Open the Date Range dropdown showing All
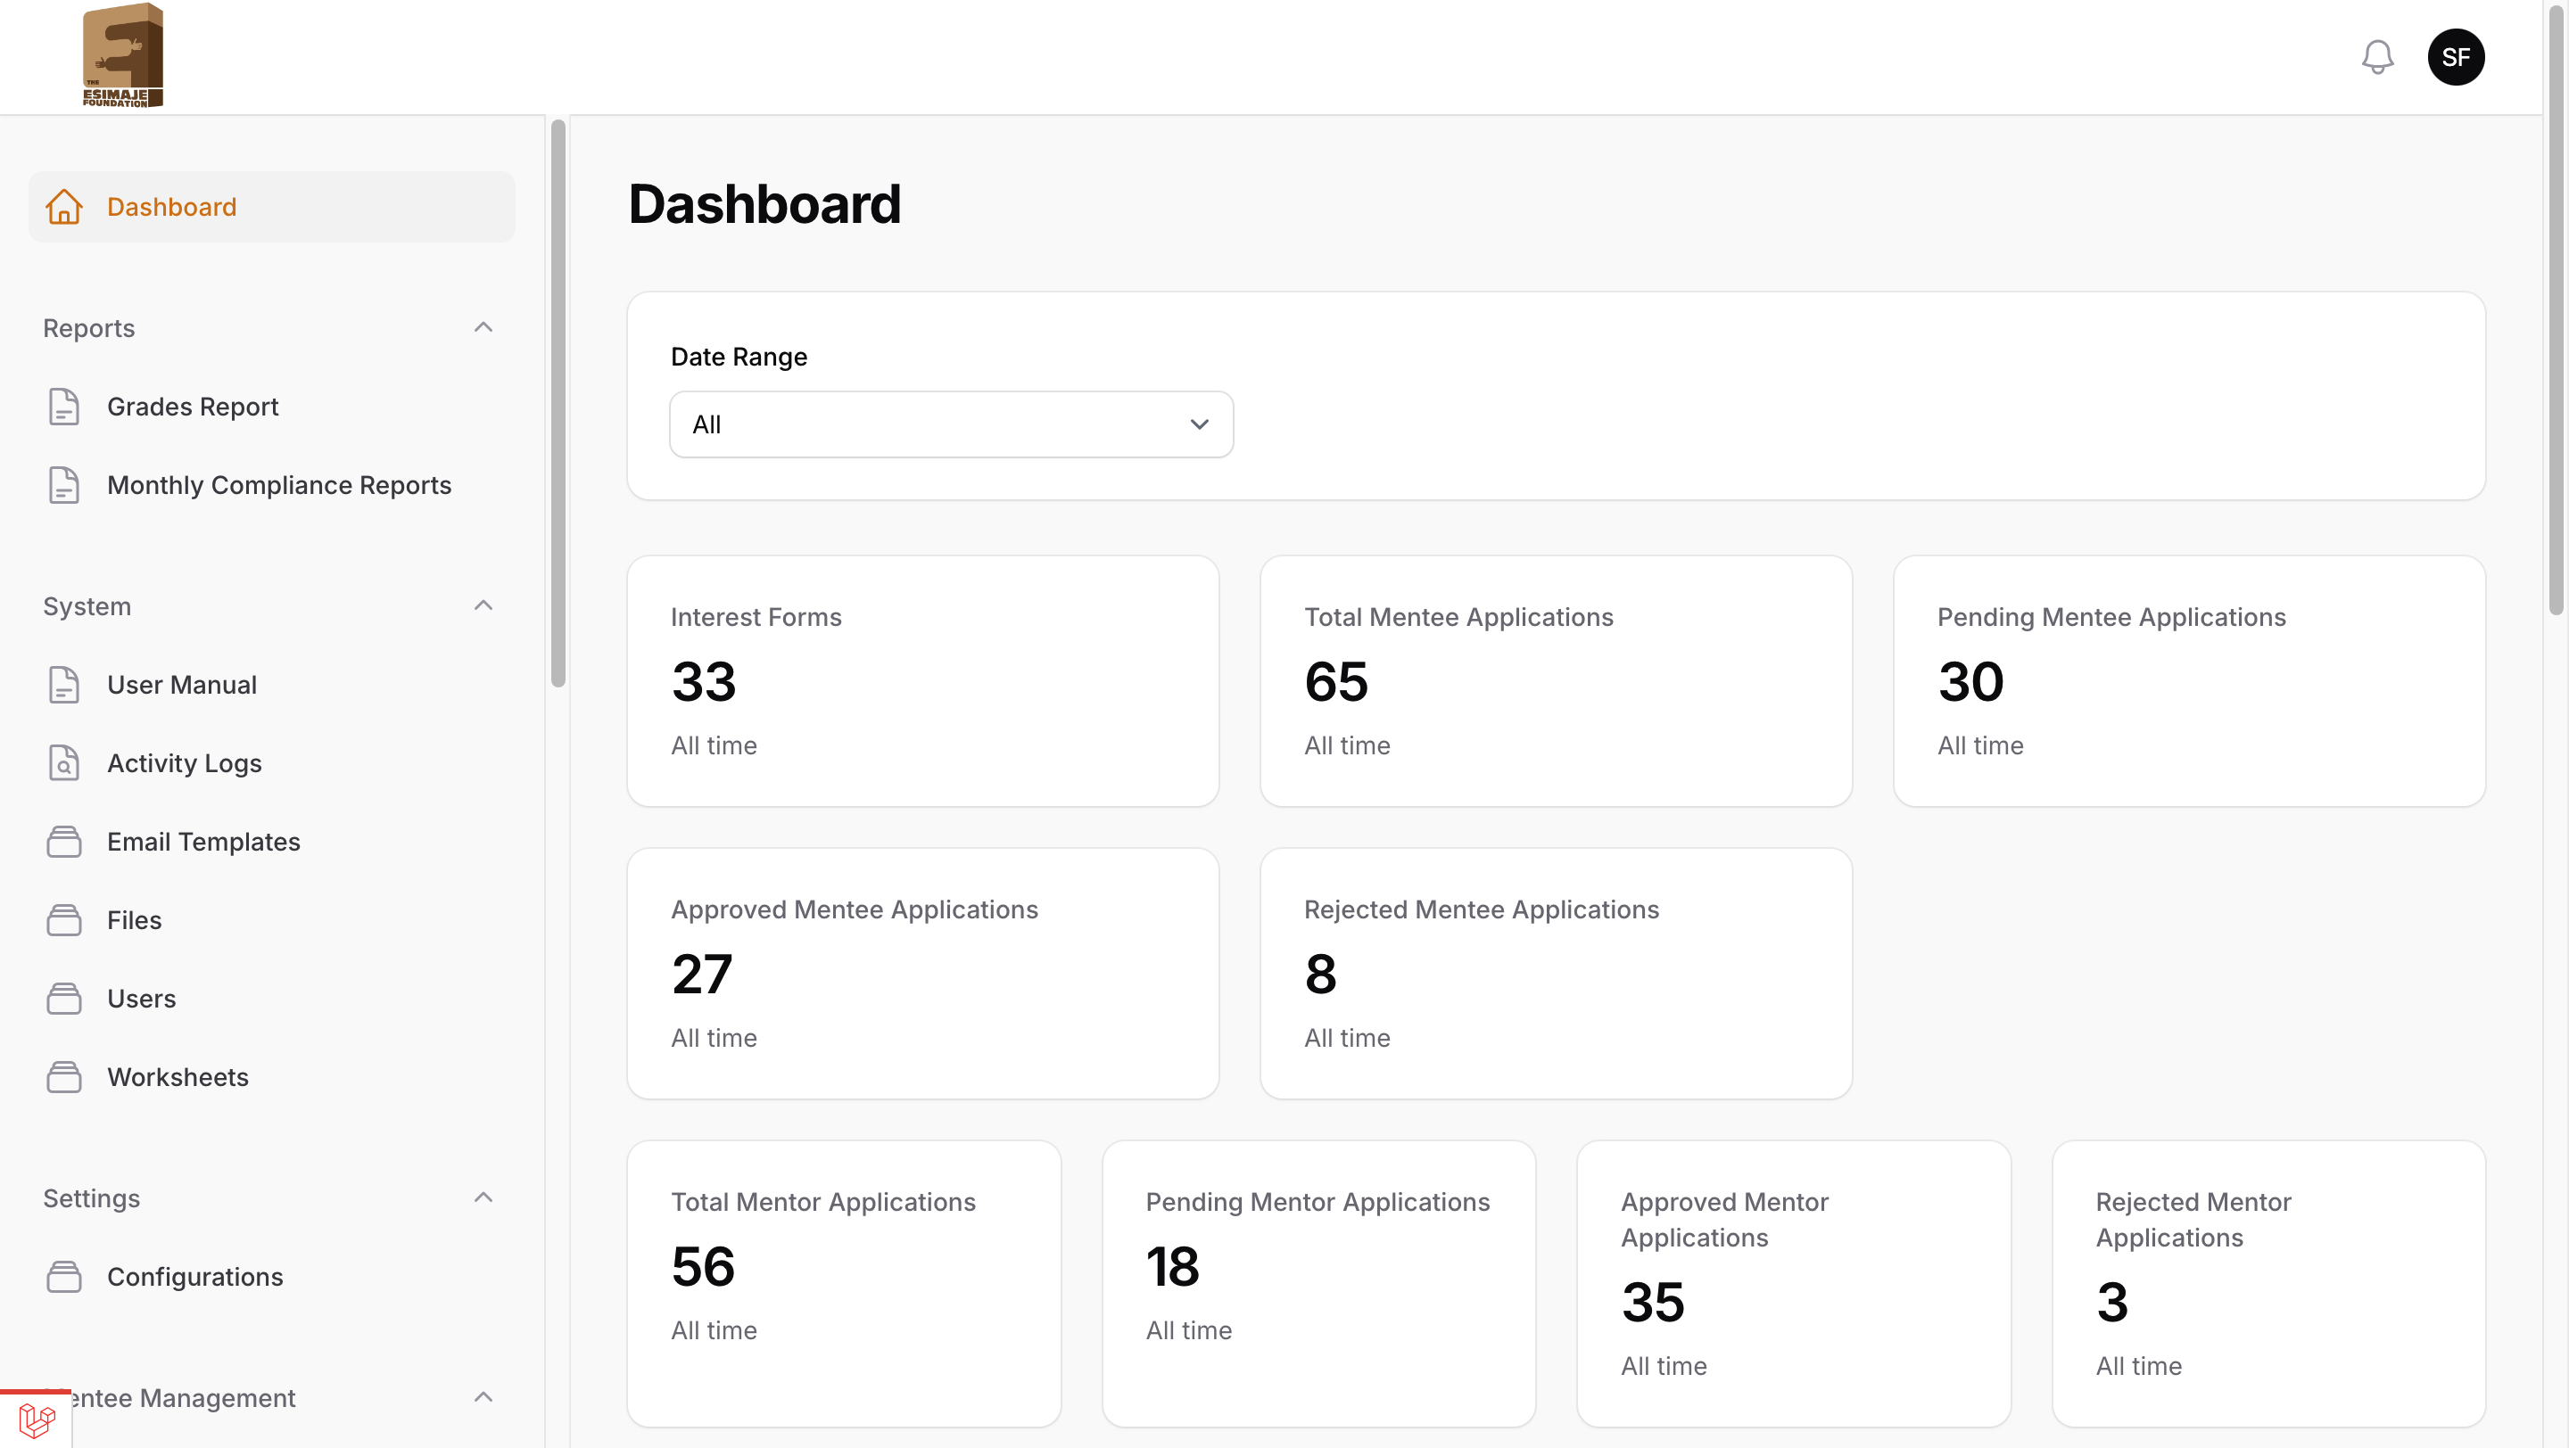The image size is (2569, 1448). (x=949, y=424)
